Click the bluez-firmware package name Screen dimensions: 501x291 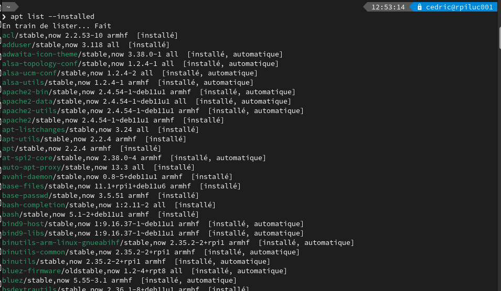[31, 271]
